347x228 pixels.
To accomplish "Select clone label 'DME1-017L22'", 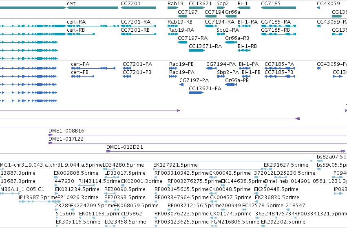I will coord(66,139).
